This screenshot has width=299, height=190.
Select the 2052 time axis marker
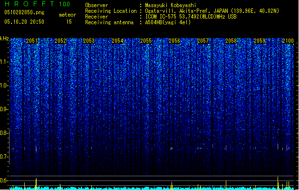pyautogui.click(x=60, y=40)
